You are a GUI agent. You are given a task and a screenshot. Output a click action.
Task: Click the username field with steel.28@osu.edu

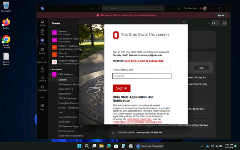[x=142, y=70]
